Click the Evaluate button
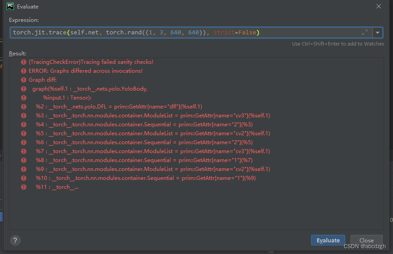The image size is (393, 254). coord(328,240)
